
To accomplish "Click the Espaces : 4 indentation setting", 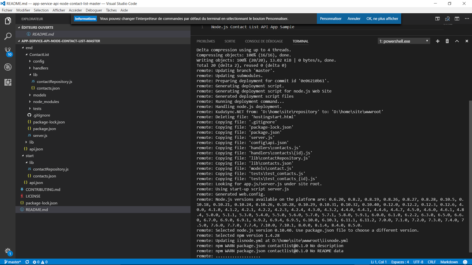I will click(400, 262).
